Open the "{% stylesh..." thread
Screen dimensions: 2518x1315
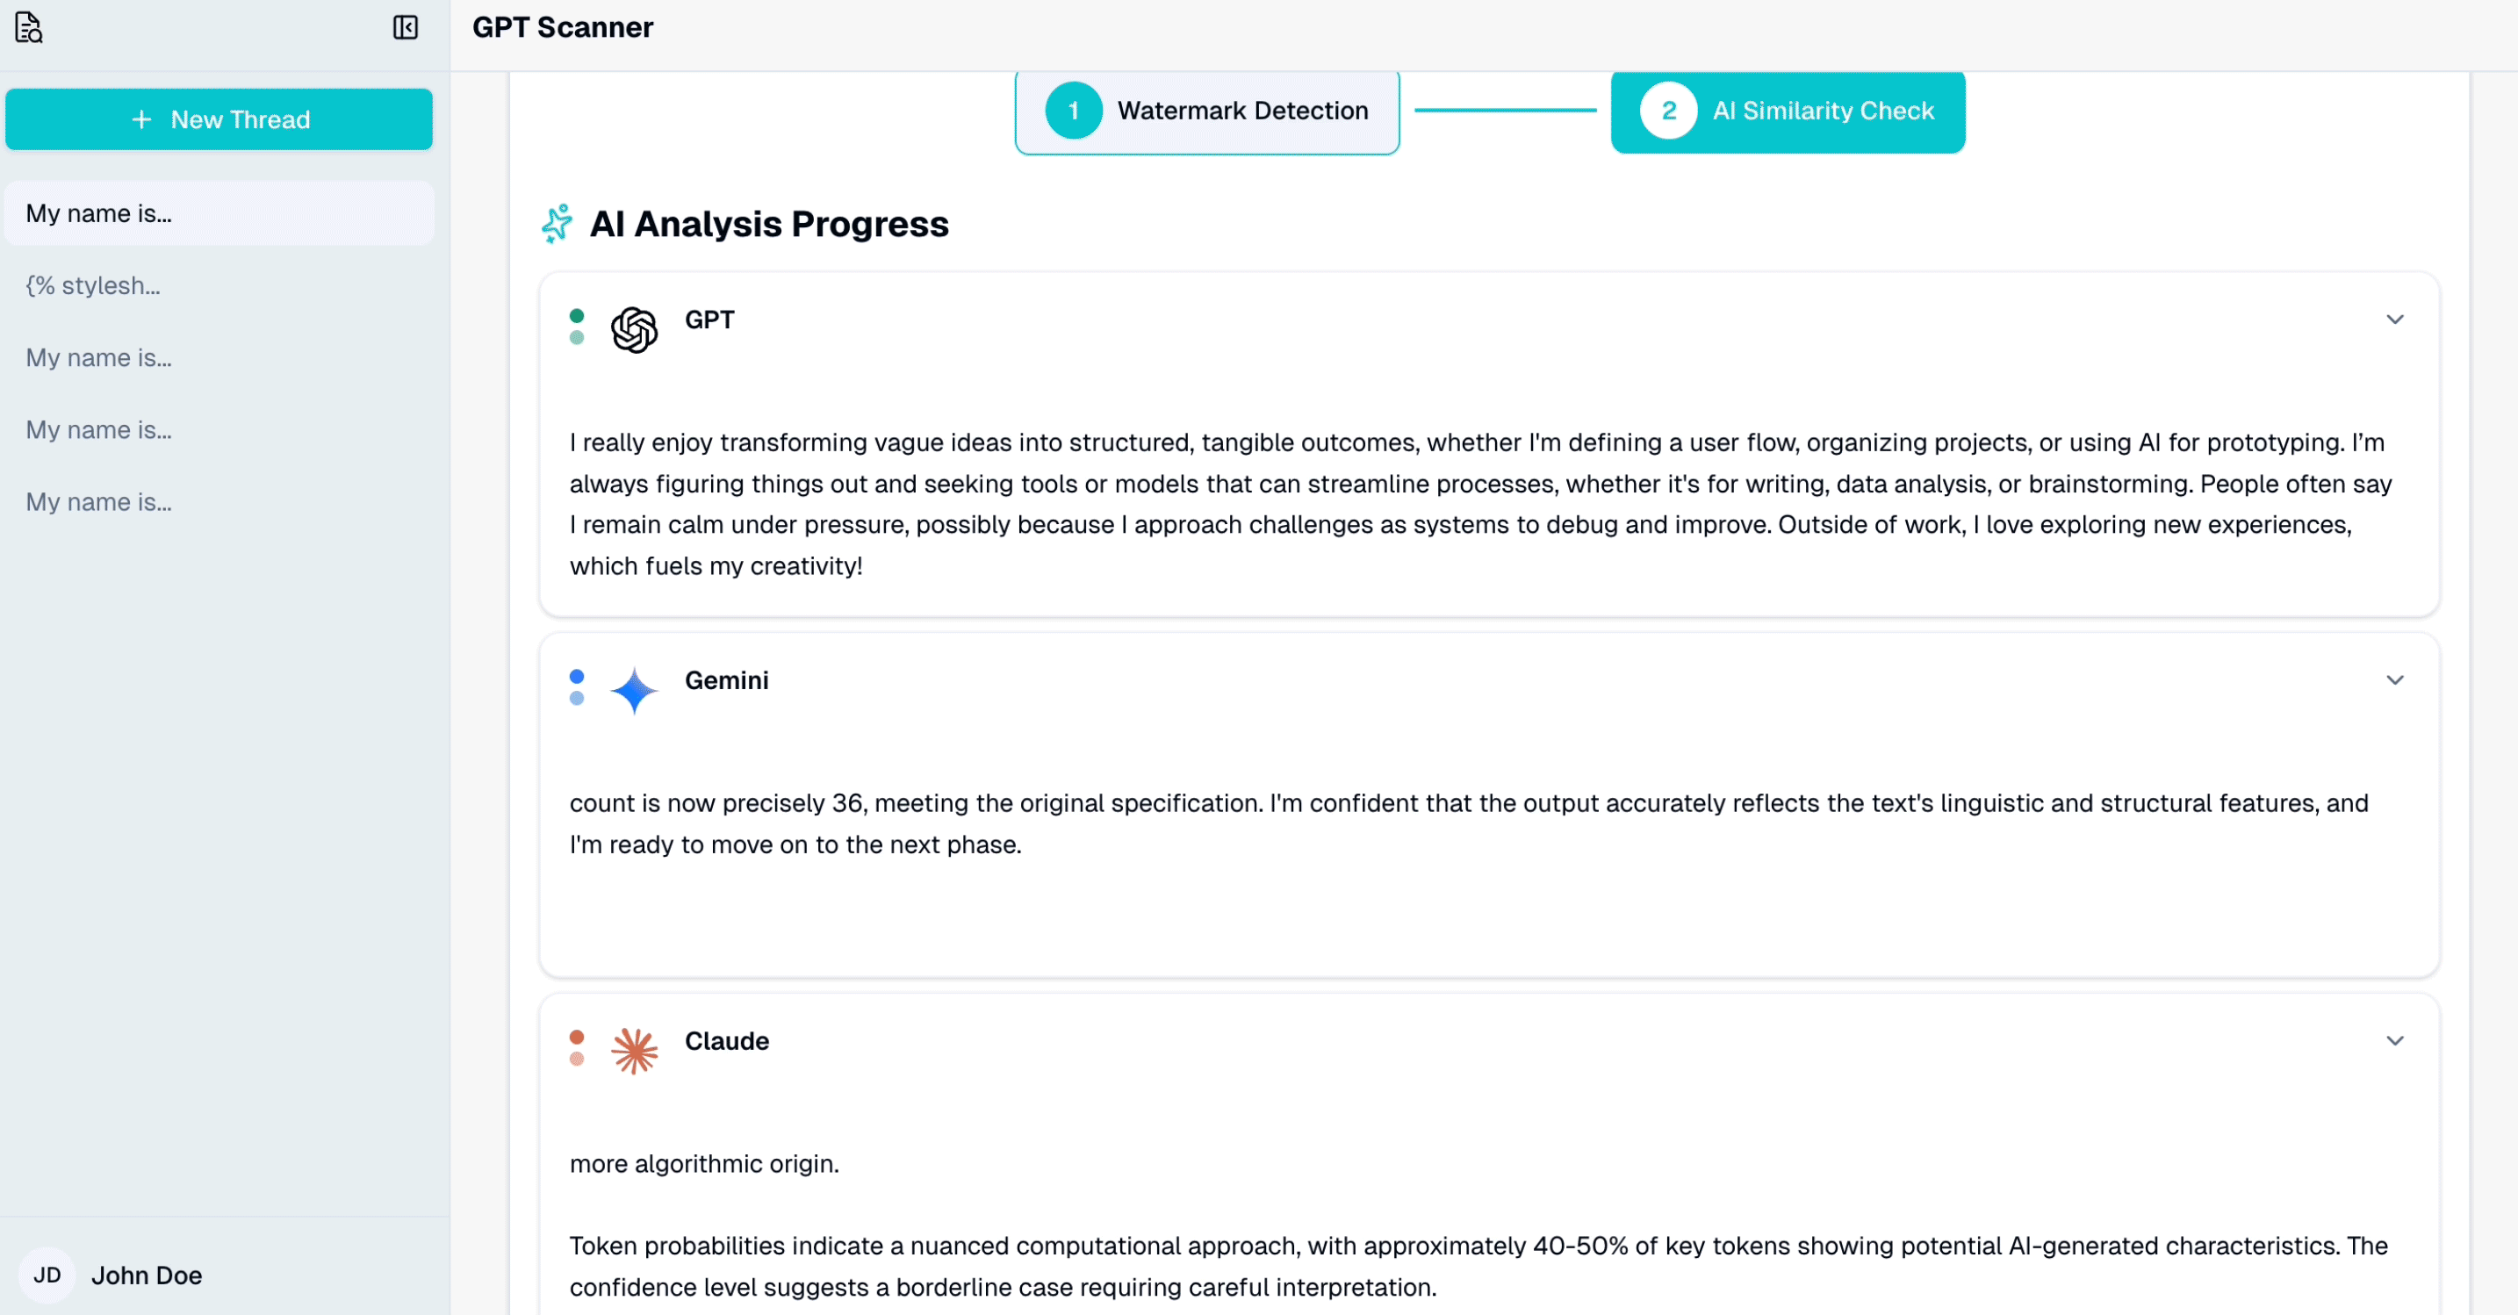(93, 285)
